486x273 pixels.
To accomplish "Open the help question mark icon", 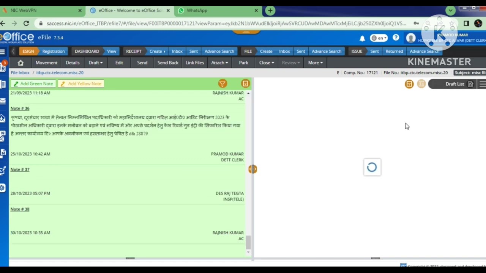I will point(396,38).
